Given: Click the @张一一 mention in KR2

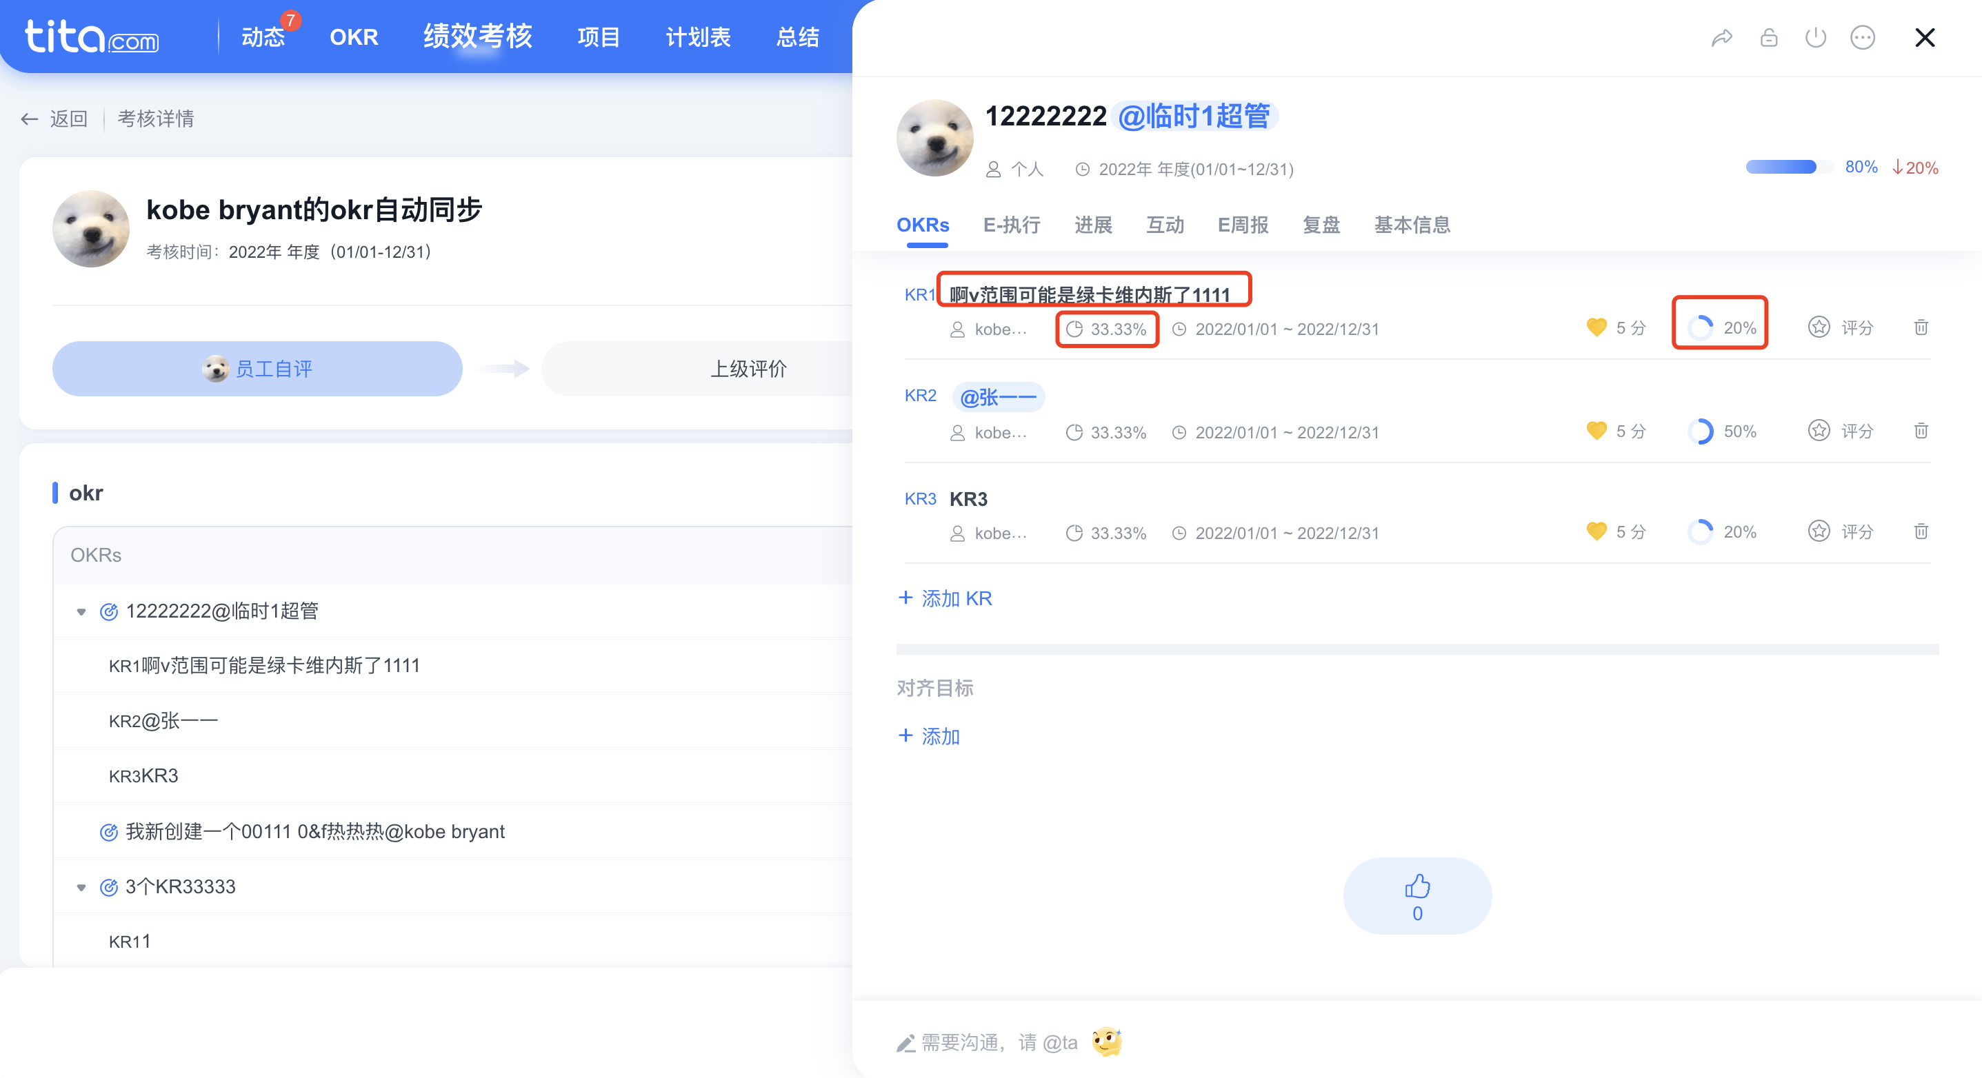Looking at the screenshot, I should click(x=998, y=398).
